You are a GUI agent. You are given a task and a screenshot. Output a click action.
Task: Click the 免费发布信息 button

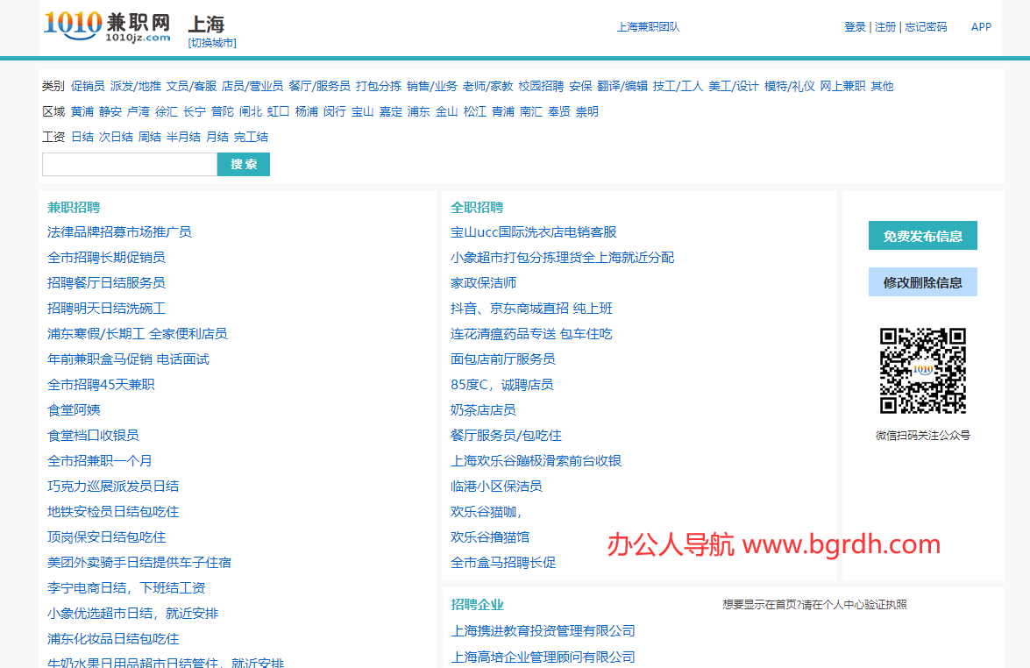922,236
